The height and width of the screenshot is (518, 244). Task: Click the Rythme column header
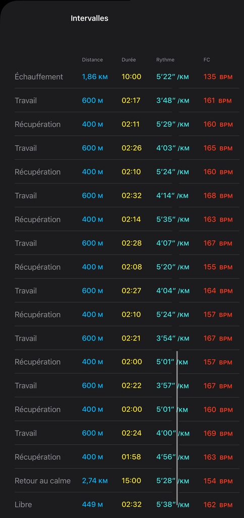coord(165,60)
